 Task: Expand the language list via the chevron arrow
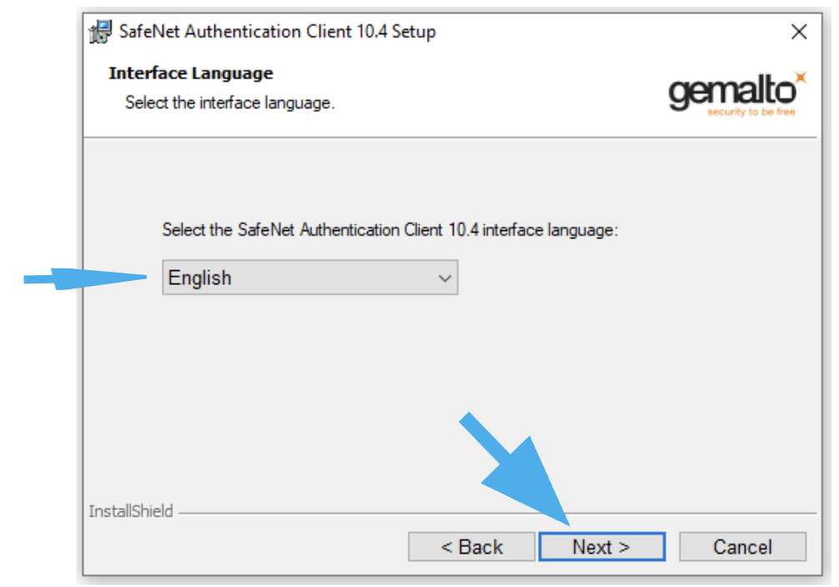click(445, 278)
